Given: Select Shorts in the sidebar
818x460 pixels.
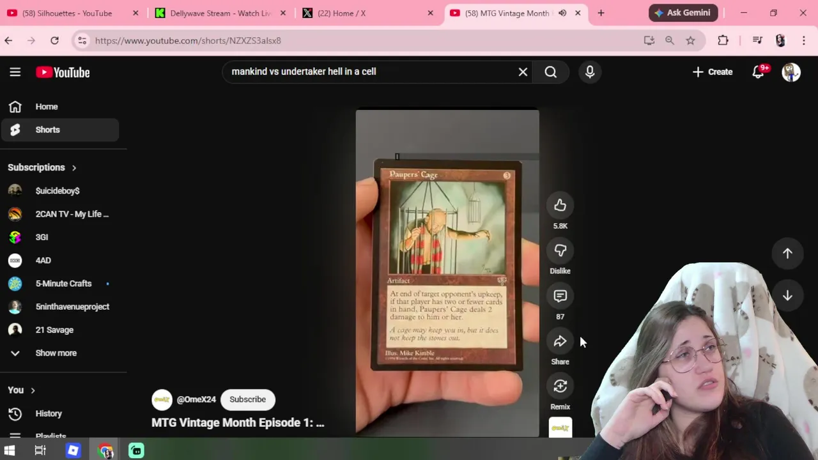Looking at the screenshot, I should pos(60,130).
